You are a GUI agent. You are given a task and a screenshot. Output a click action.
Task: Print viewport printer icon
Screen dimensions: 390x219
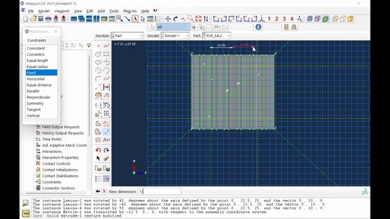pos(48,19)
